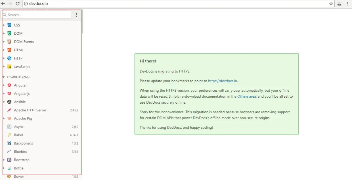Click the Apache HTTP Server feather icon
The height and width of the screenshot is (180, 352).
pos(9,110)
